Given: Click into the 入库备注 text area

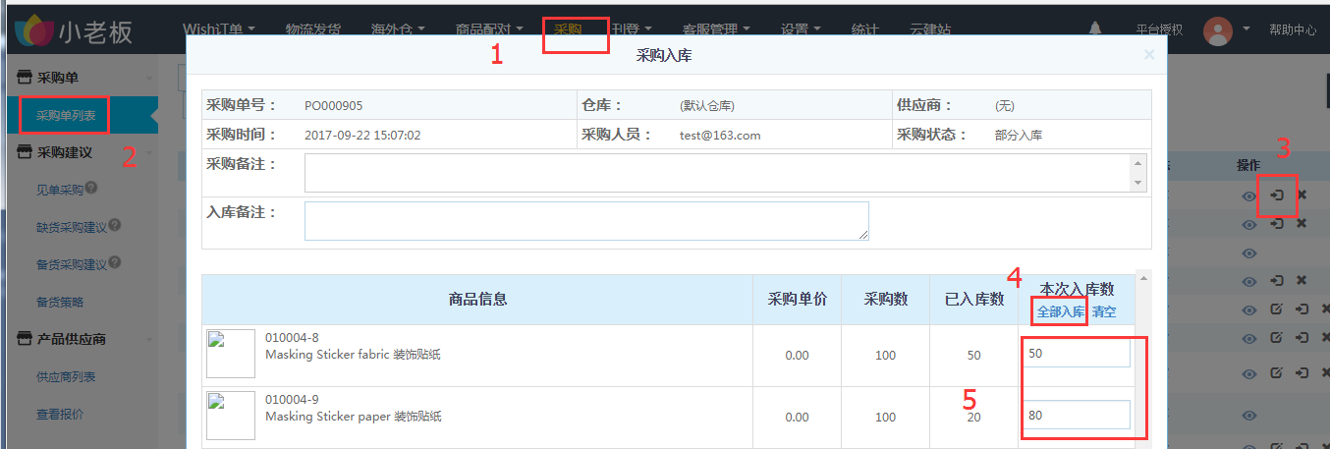Looking at the screenshot, I should [x=586, y=221].
